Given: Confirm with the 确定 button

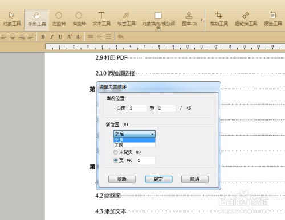Looking at the screenshot, I should click(158, 179).
